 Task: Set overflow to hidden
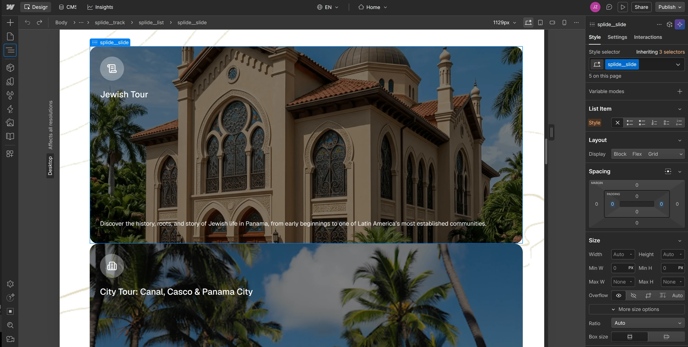[633, 296]
